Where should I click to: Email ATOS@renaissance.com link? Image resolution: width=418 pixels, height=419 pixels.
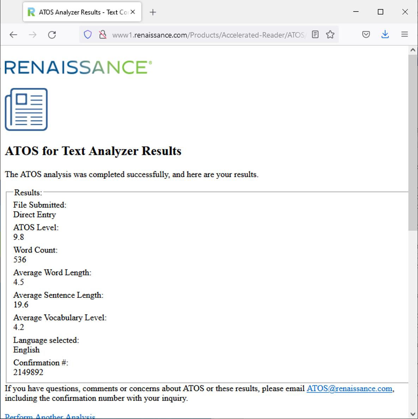click(350, 389)
